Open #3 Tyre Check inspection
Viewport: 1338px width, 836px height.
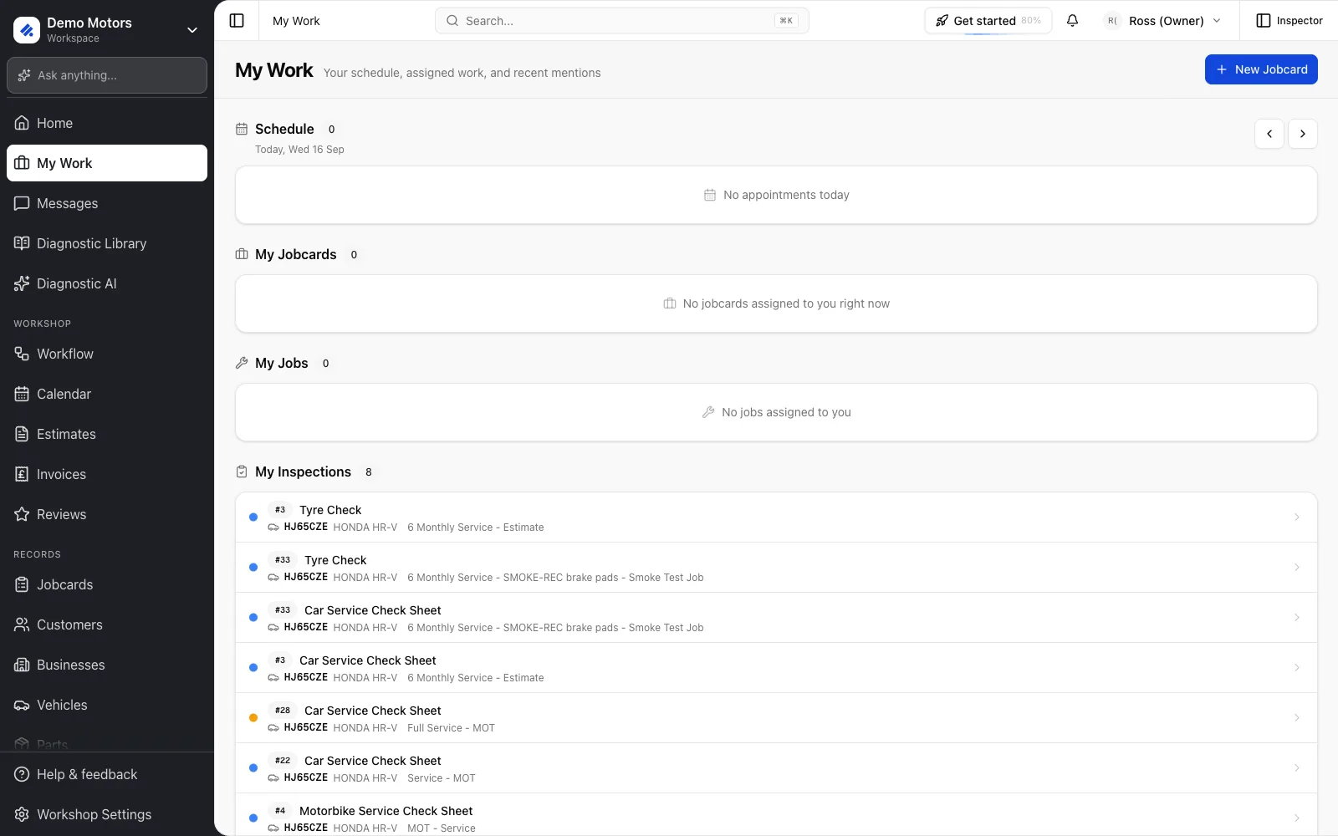tap(776, 517)
